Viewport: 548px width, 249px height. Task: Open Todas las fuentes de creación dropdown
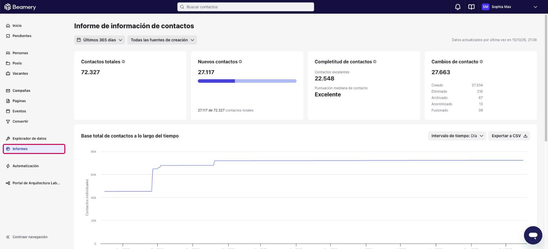point(162,40)
